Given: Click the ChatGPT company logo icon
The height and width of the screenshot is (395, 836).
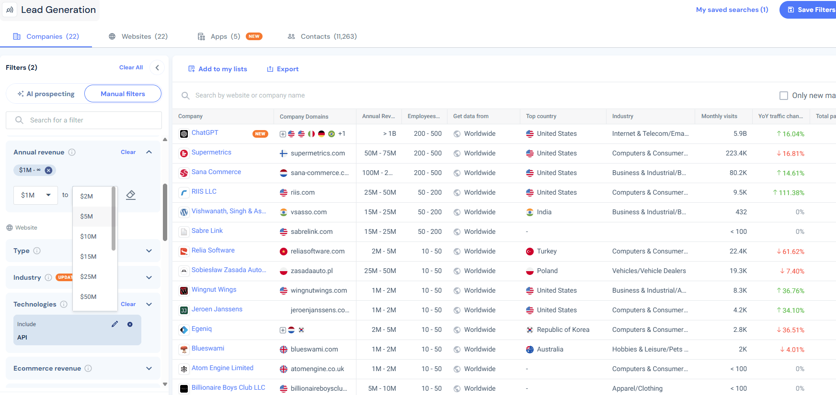Looking at the screenshot, I should [x=184, y=134].
